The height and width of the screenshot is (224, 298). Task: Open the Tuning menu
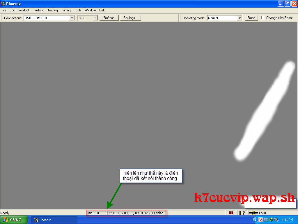(x=66, y=10)
